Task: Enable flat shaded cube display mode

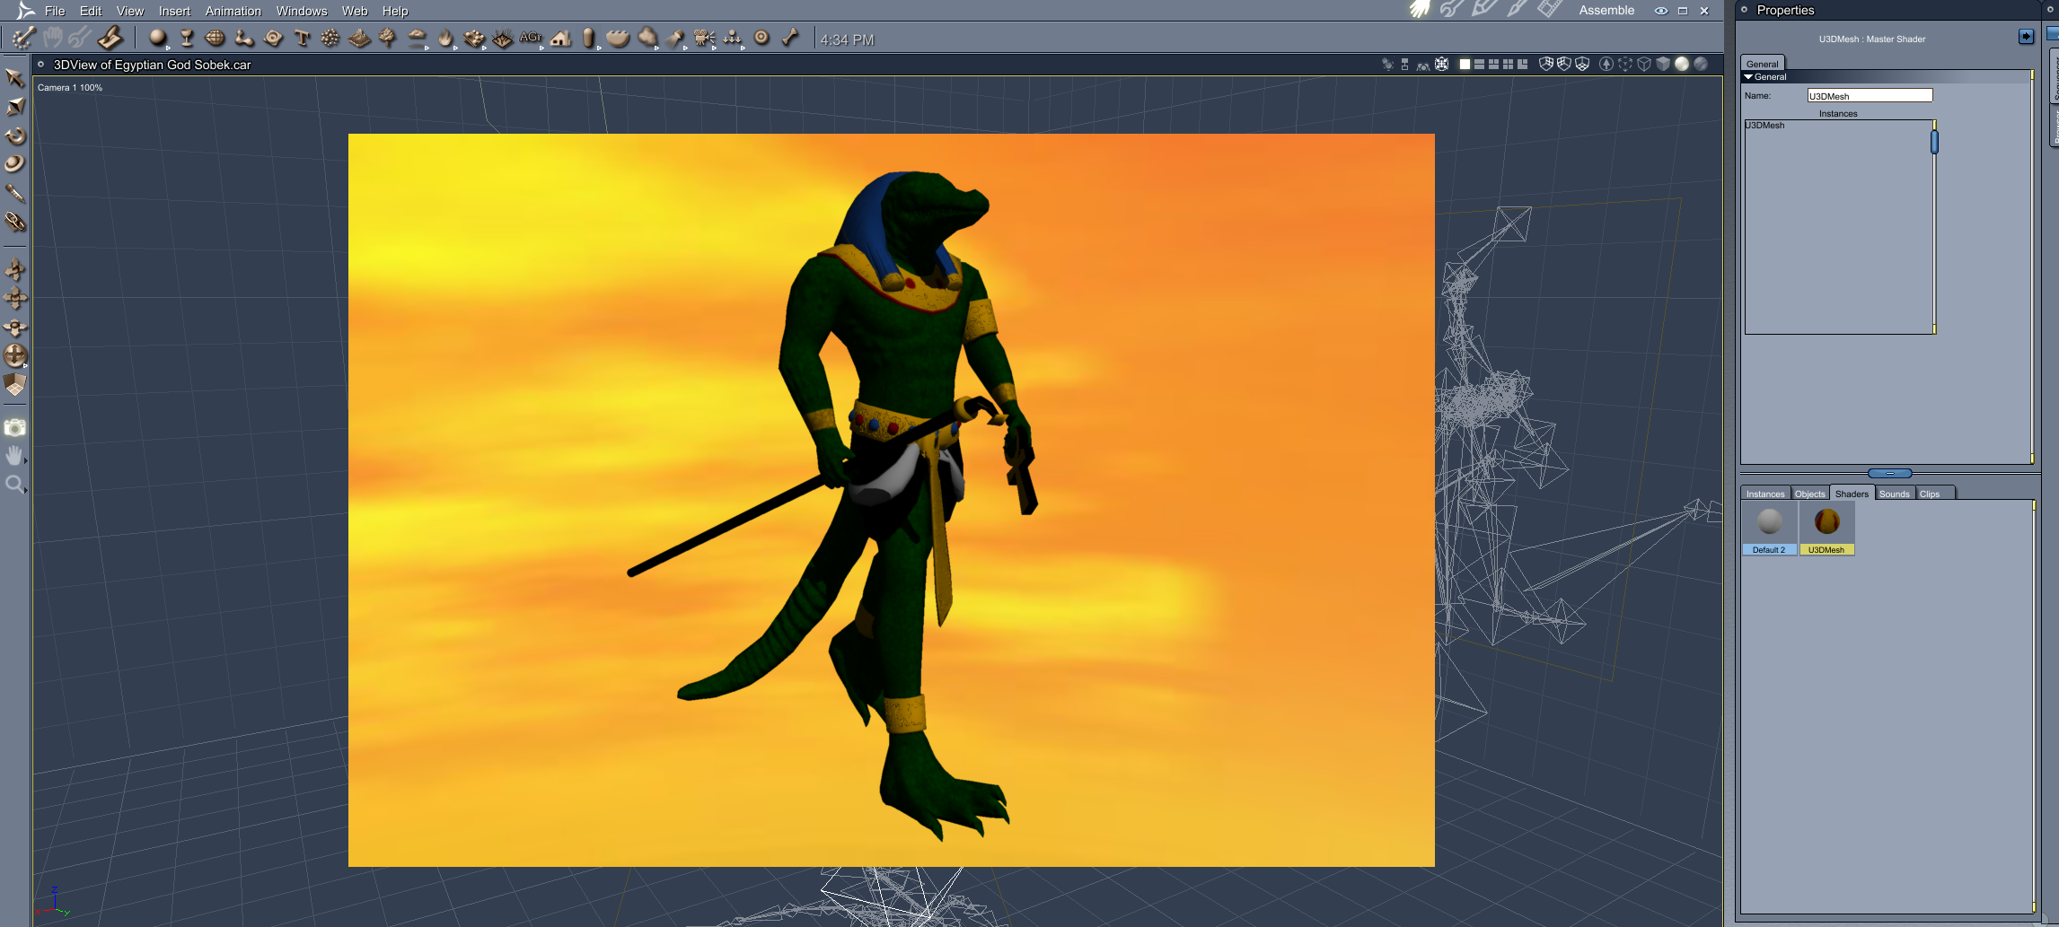Action: pos(1663,64)
